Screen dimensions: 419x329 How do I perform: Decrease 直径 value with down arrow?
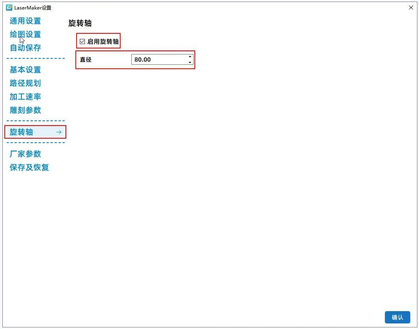pos(190,62)
